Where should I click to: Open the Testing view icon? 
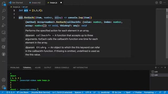click(4, 47)
